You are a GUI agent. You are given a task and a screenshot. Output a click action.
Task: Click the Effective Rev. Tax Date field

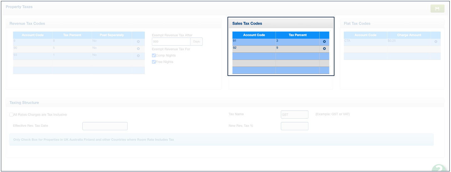105,126
